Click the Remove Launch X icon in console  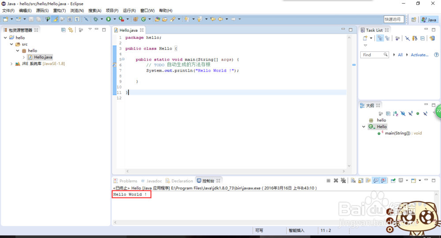[336, 181]
